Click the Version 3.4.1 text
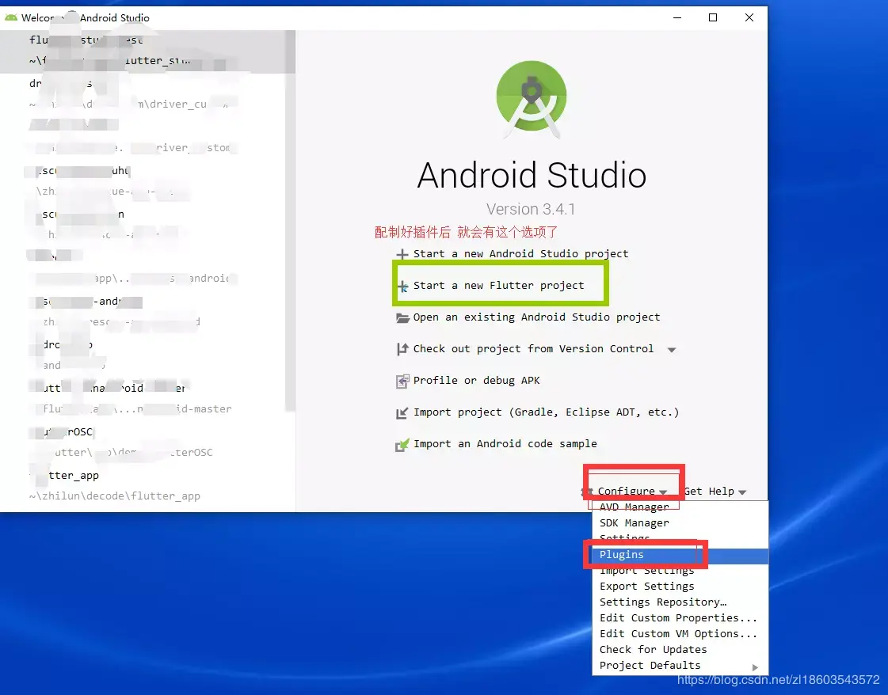Screen dimensions: 888x695 pyautogui.click(x=531, y=209)
